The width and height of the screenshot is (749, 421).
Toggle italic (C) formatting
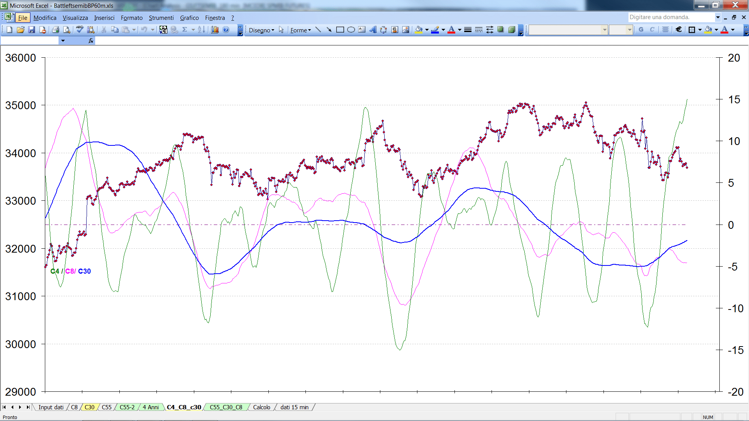pyautogui.click(x=652, y=30)
